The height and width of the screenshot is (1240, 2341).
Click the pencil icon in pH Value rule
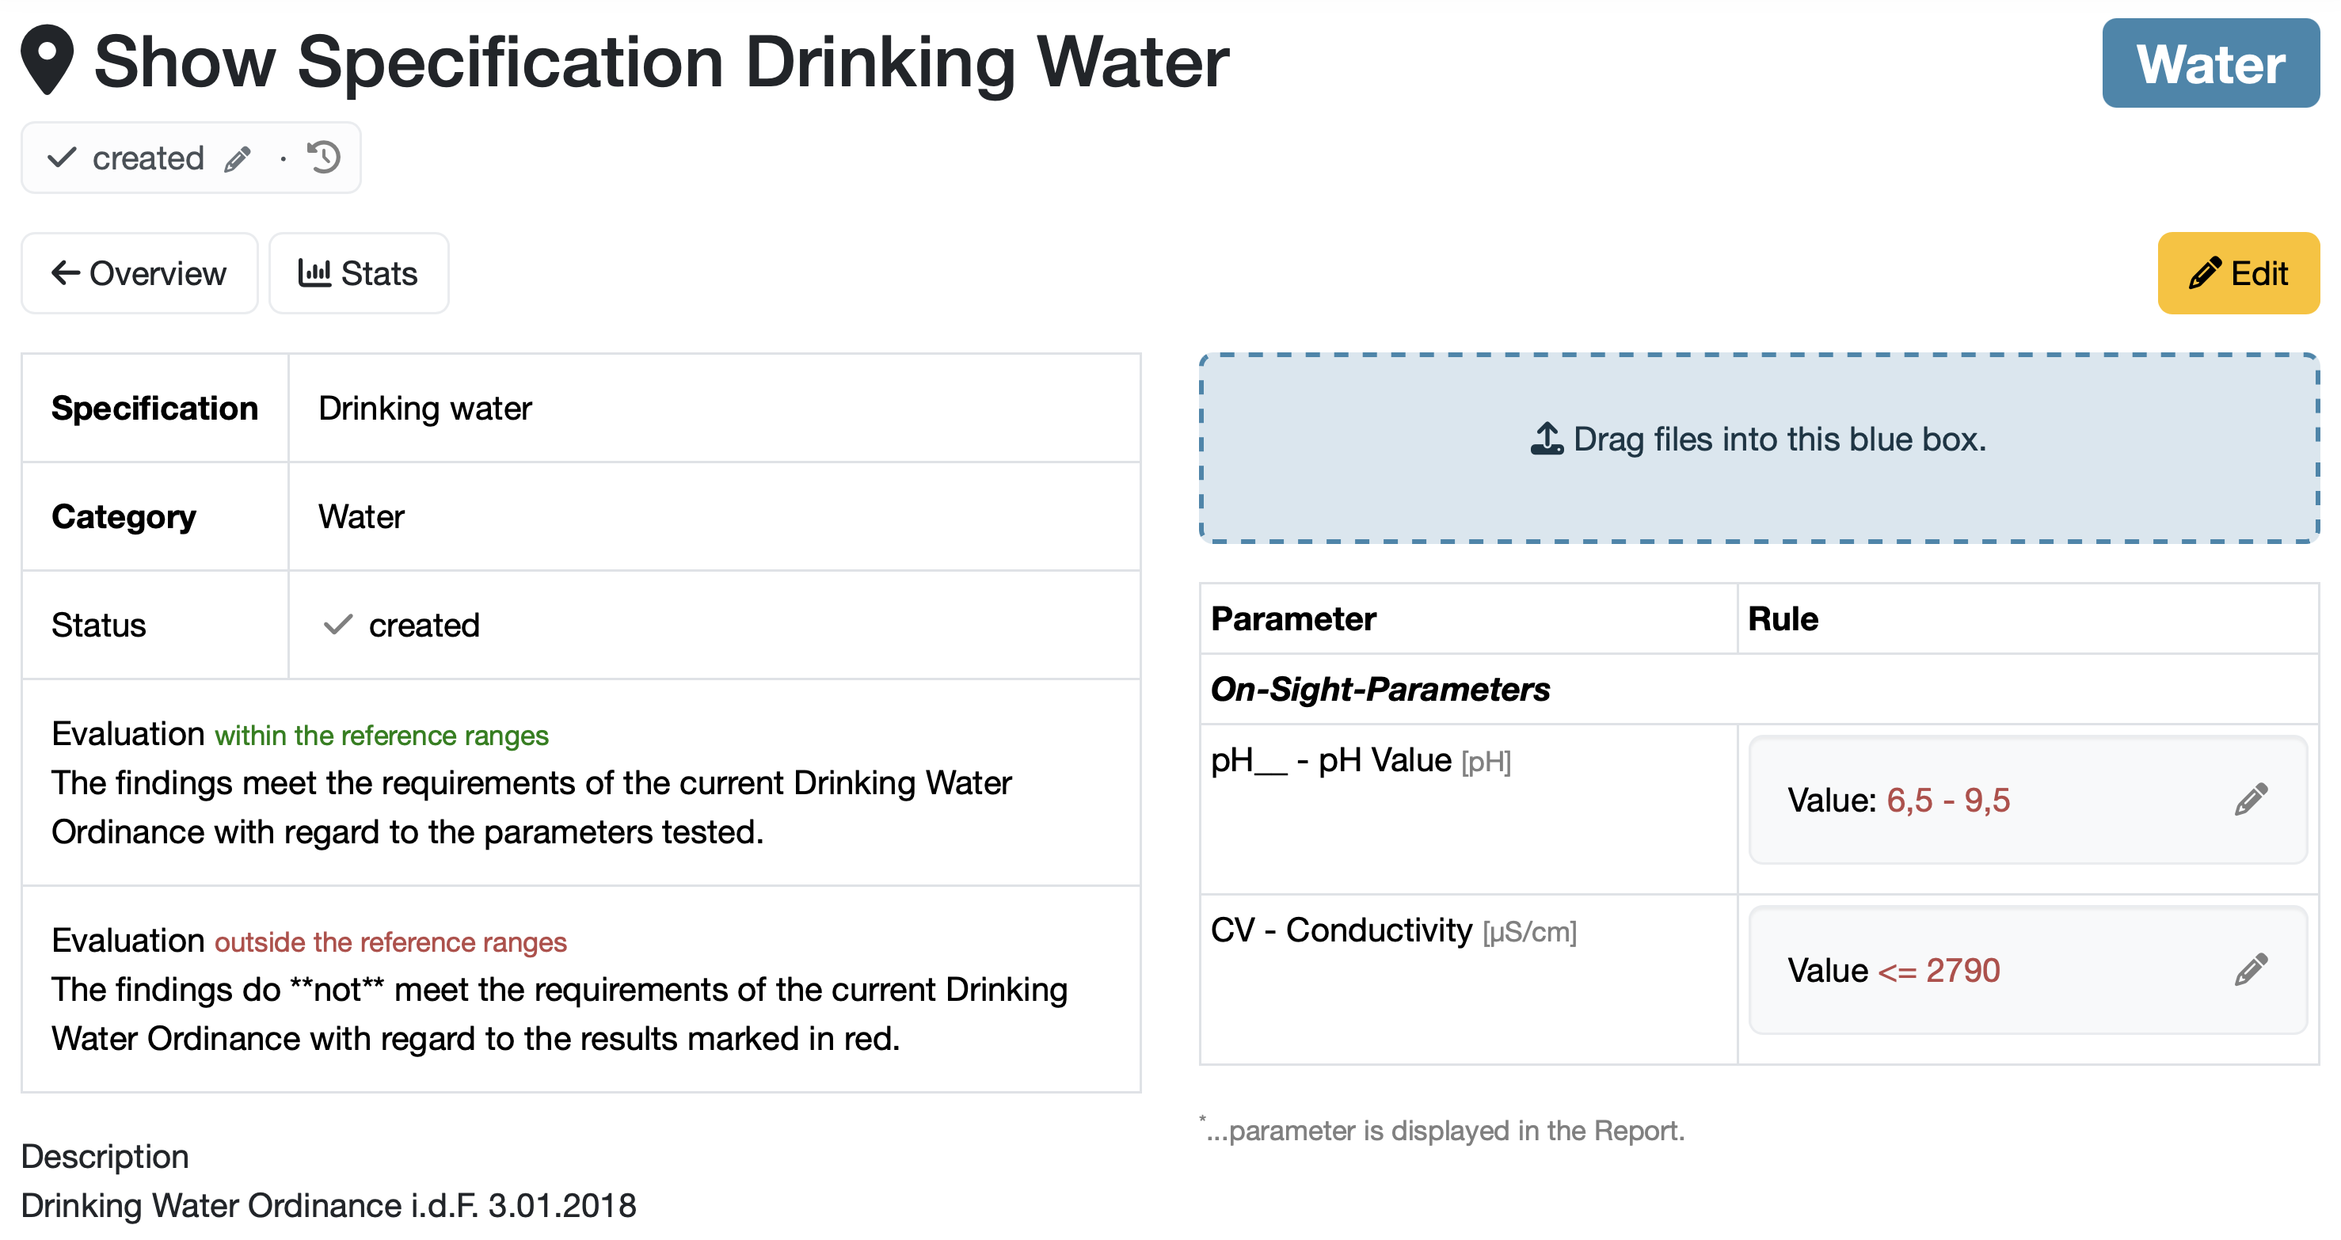[2251, 800]
